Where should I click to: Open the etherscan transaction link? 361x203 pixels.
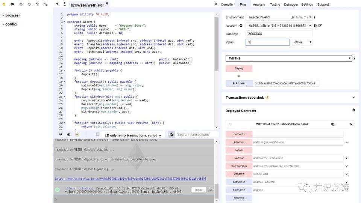[x=130, y=179]
